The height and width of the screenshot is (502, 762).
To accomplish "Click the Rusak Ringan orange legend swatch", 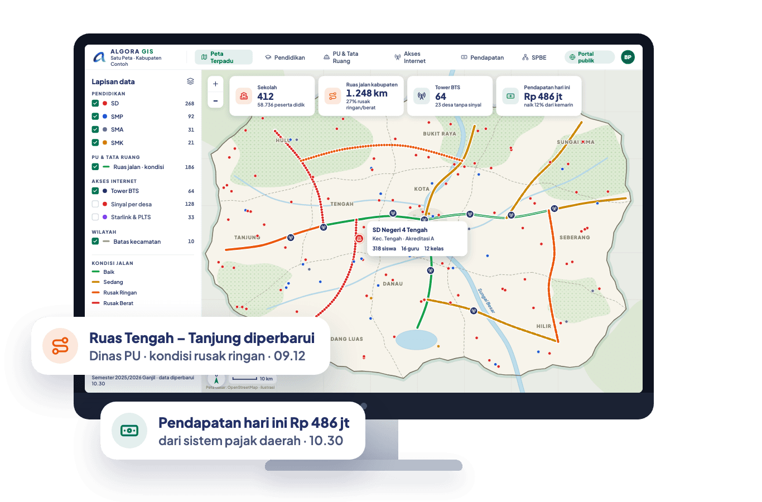I will pyautogui.click(x=96, y=293).
